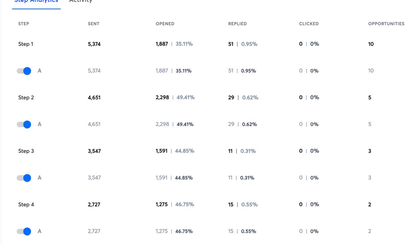
Task: Open the Activity tab
Action: [x=80, y=2]
